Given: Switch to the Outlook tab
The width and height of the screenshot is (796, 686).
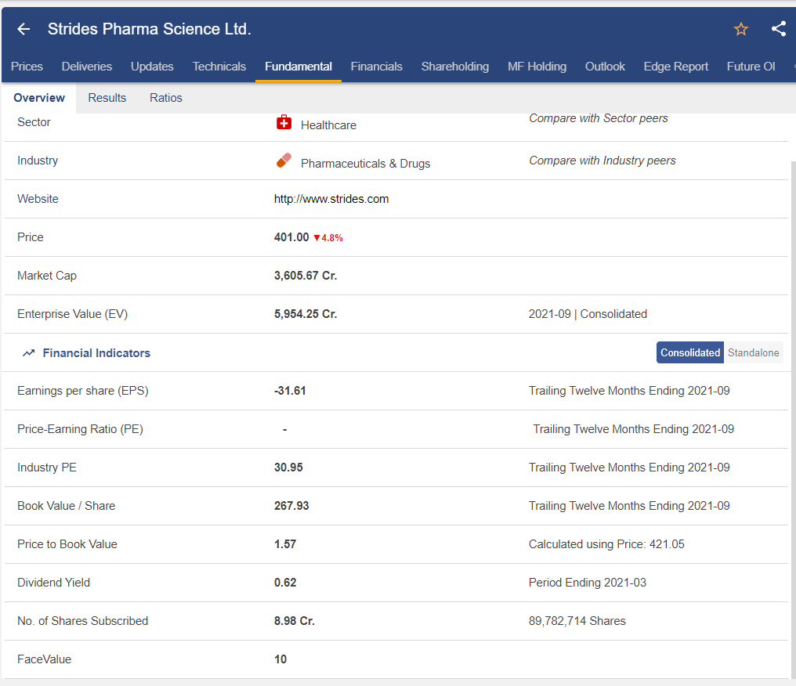Looking at the screenshot, I should [605, 67].
